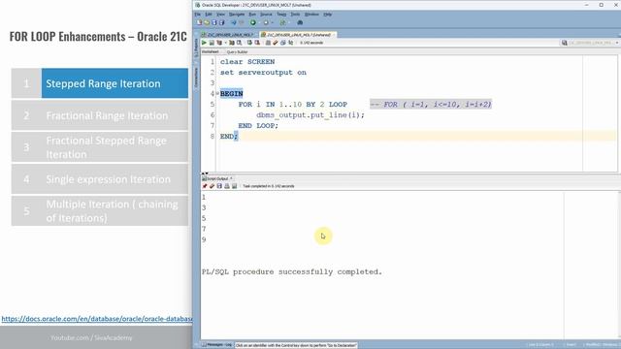621x349 pixels.
Task: Close the Unshared worksheet tab
Action: pyautogui.click(x=334, y=35)
